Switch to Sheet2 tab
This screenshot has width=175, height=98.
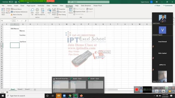point(20,89)
